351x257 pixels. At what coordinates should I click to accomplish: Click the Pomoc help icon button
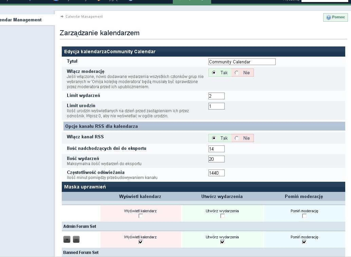click(335, 17)
